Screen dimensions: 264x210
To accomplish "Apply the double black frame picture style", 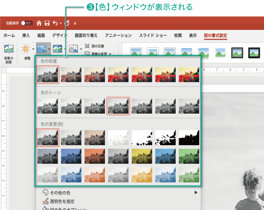I will (x=237, y=53).
